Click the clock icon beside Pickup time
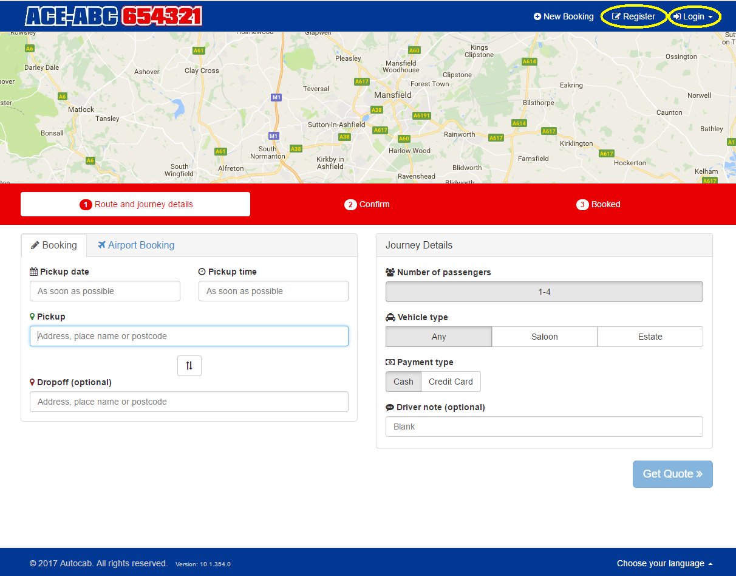Viewport: 736px width, 576px height. click(202, 272)
